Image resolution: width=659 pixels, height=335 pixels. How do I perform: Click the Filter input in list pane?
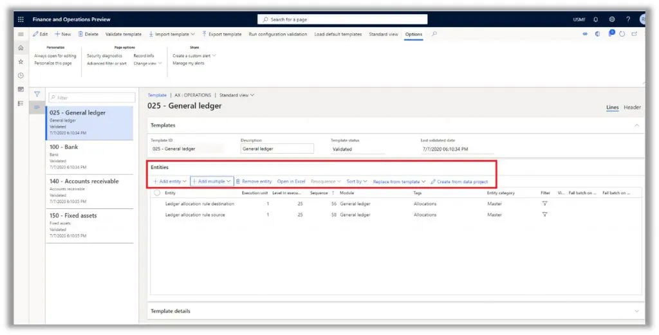tap(92, 98)
